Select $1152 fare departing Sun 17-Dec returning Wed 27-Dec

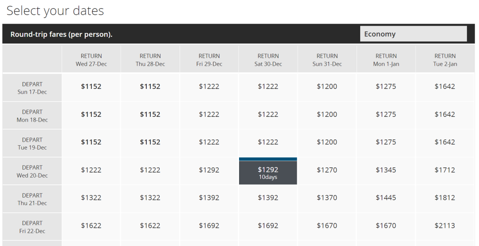pyautogui.click(x=91, y=87)
